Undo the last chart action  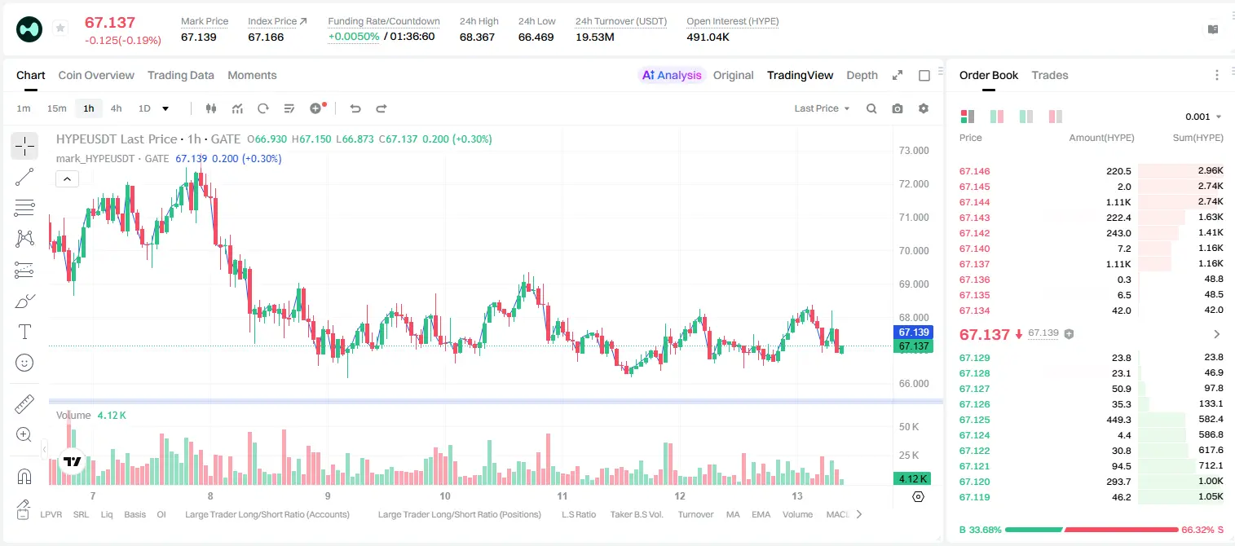click(355, 108)
